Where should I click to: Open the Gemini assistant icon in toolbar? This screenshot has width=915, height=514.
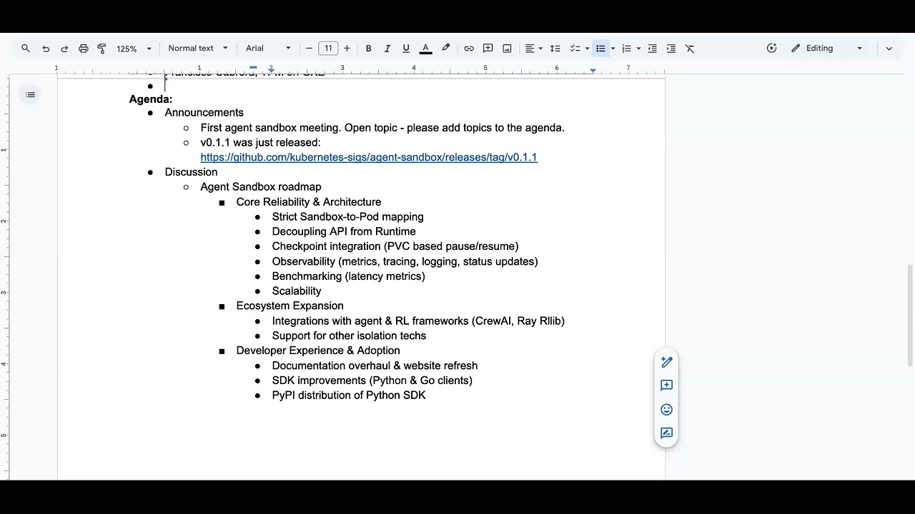pos(771,49)
